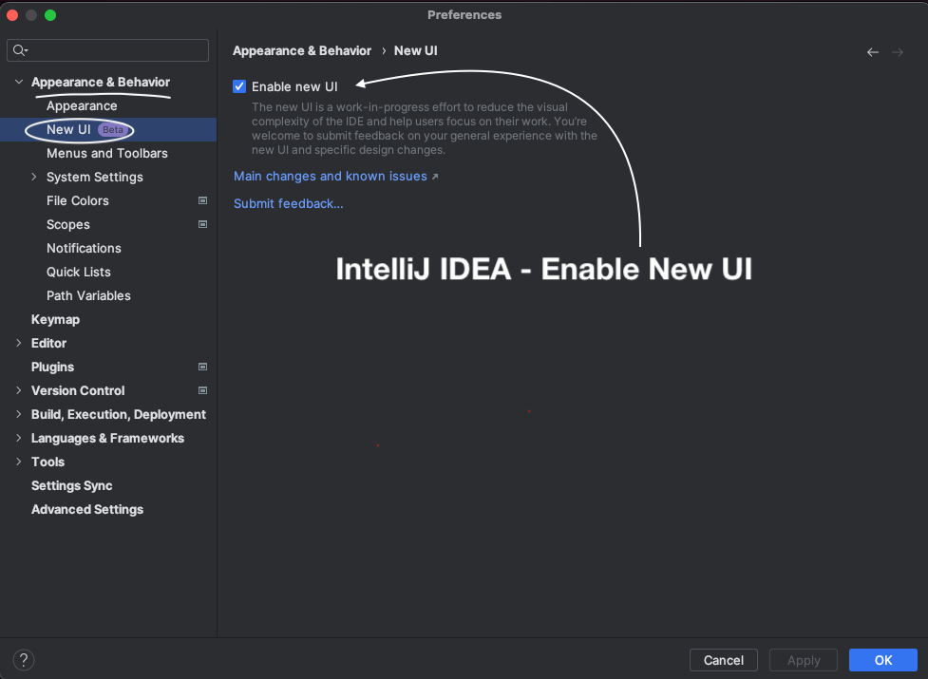Open the help question mark button

pyautogui.click(x=24, y=659)
